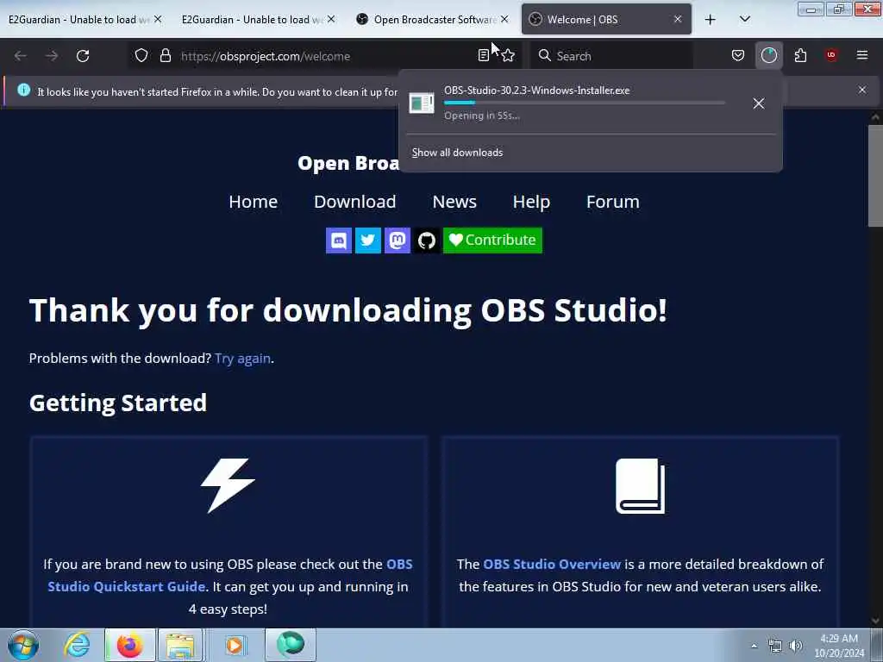Click the Save to Pocket icon
The width and height of the screenshot is (883, 662).
click(738, 56)
